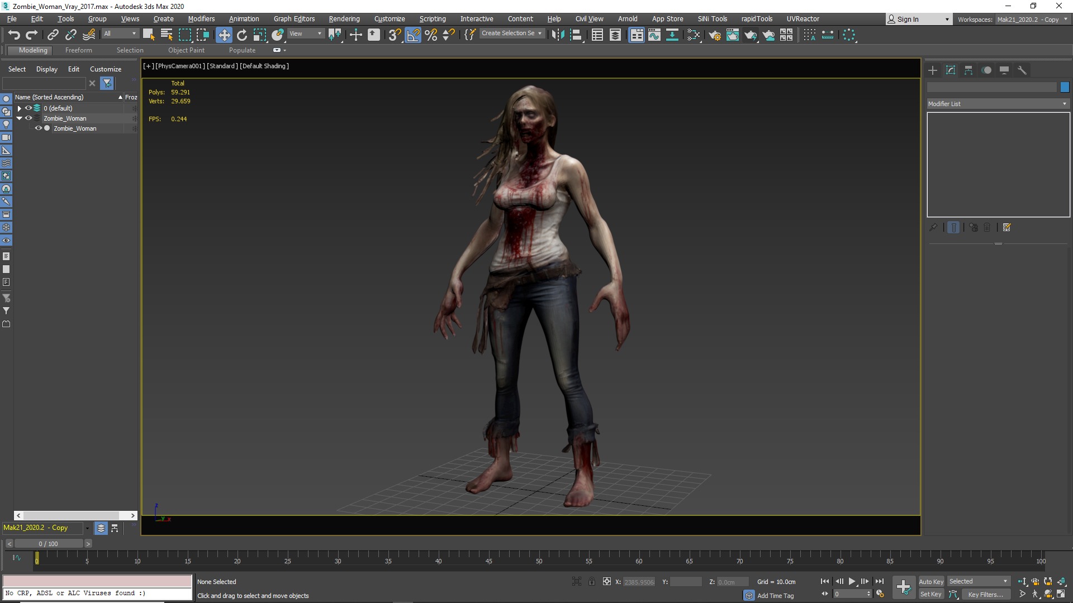This screenshot has width=1073, height=603.
Task: Click Default Shading viewport label
Action: pos(264,66)
